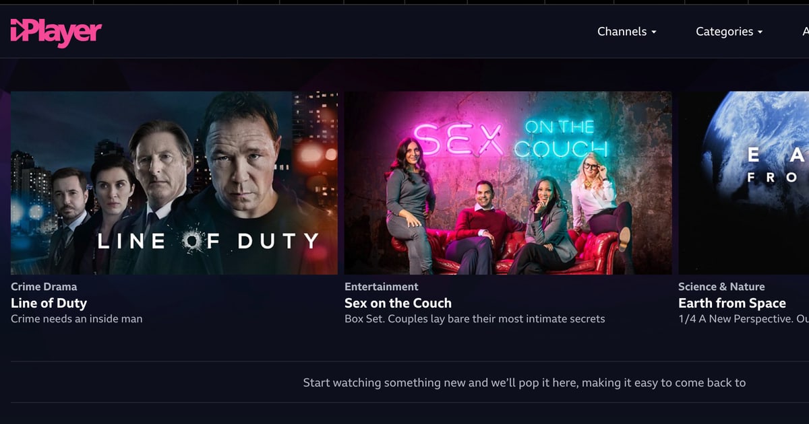The height and width of the screenshot is (424, 809).
Task: Select the Science & Nature genre label
Action: pos(721,287)
